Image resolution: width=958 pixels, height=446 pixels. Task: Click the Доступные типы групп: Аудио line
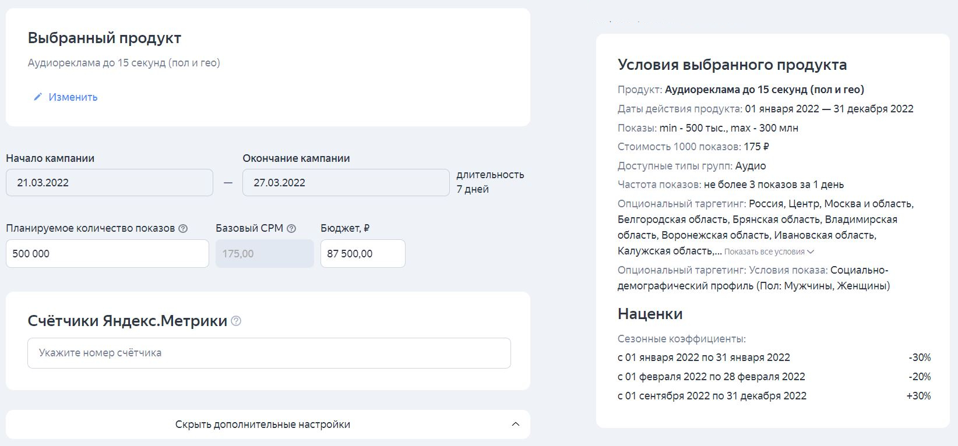(x=692, y=166)
